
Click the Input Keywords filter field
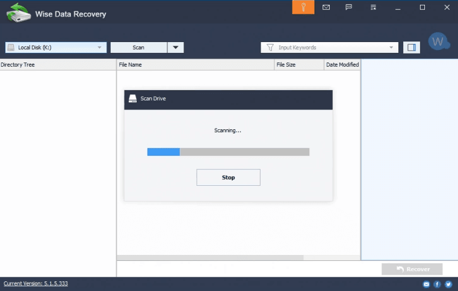[329, 47]
